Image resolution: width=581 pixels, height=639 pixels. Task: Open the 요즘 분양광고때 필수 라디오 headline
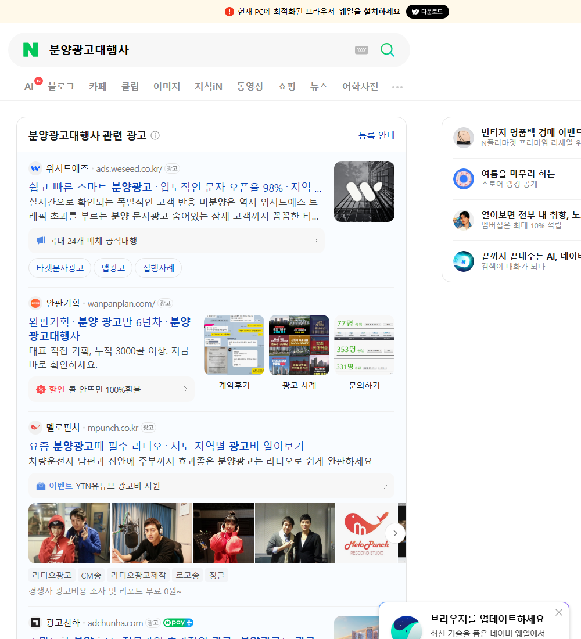click(x=166, y=446)
